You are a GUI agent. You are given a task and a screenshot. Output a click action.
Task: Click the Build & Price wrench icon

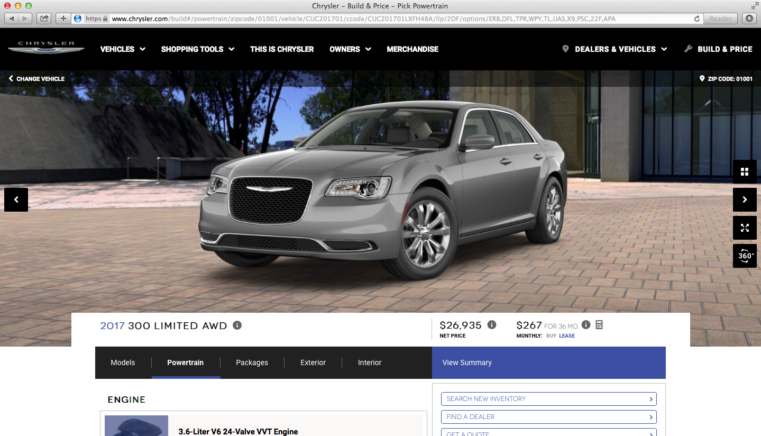688,49
